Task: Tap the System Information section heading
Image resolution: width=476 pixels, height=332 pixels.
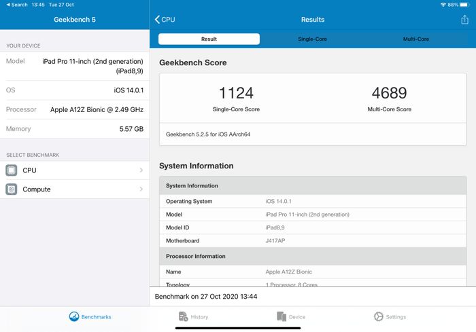Action: [x=197, y=166]
